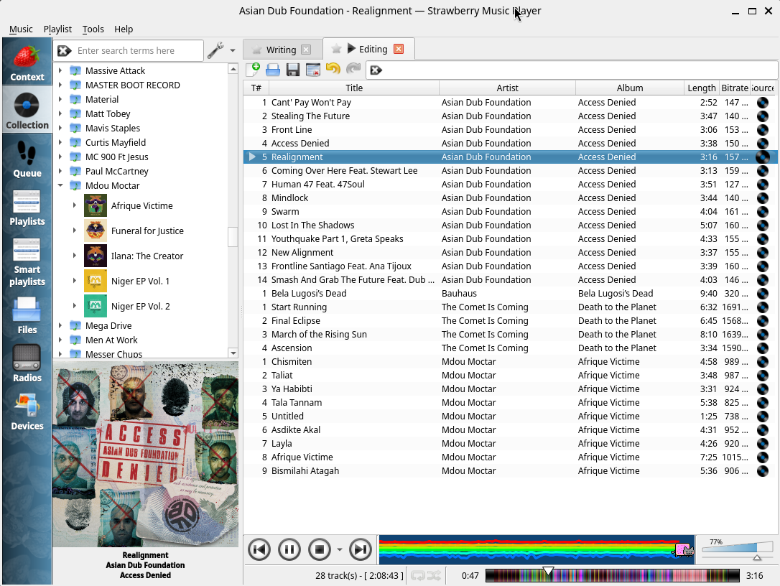Click the load playlist icon
The image size is (780, 586).
(273, 70)
